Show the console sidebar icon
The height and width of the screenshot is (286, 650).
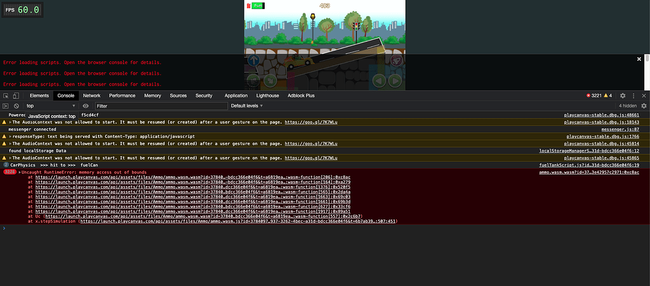point(6,106)
